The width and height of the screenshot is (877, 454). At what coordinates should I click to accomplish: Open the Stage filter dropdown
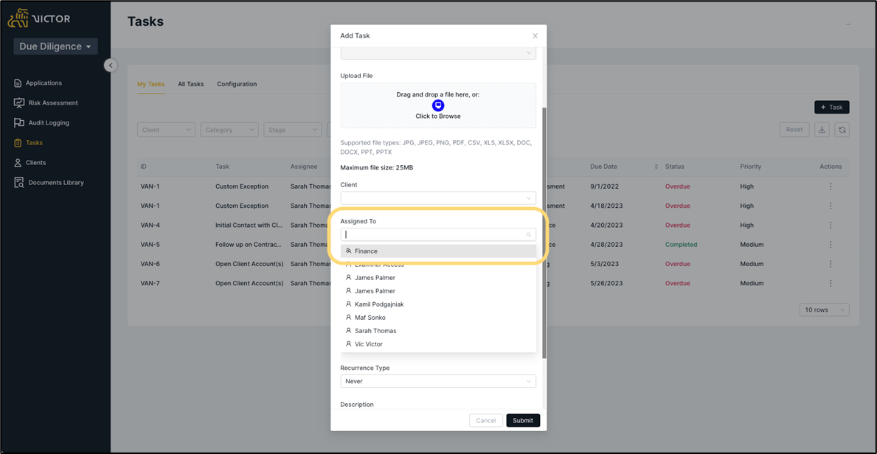[x=293, y=130]
